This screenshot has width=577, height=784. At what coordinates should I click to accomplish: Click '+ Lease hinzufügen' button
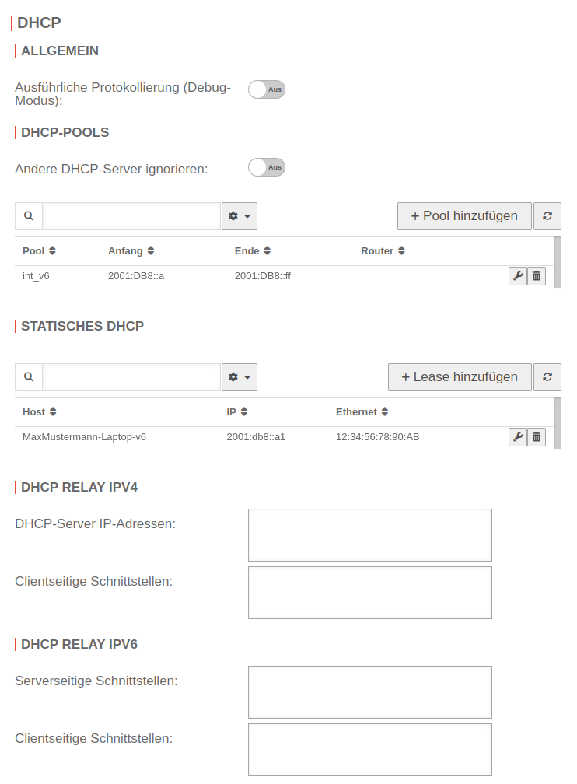(460, 377)
